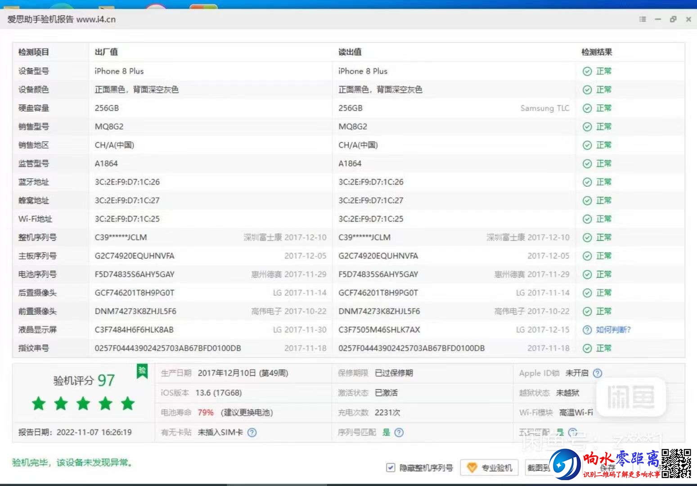Select read value CH/A(中国) cell

pyautogui.click(x=358, y=145)
